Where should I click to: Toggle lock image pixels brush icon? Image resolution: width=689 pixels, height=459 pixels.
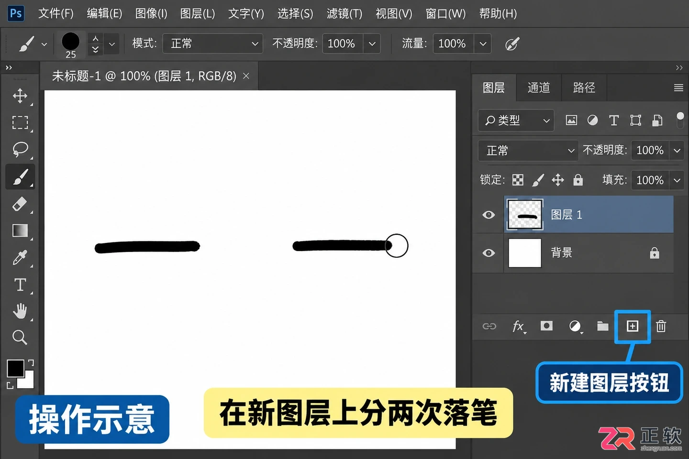pos(538,180)
